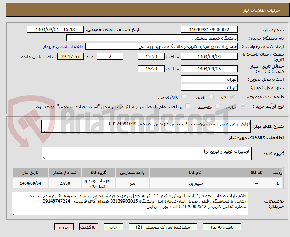The image size is (290, 237).
Task: Click the resize grip of گروه کالا textbox
Action: pos(44,158)
